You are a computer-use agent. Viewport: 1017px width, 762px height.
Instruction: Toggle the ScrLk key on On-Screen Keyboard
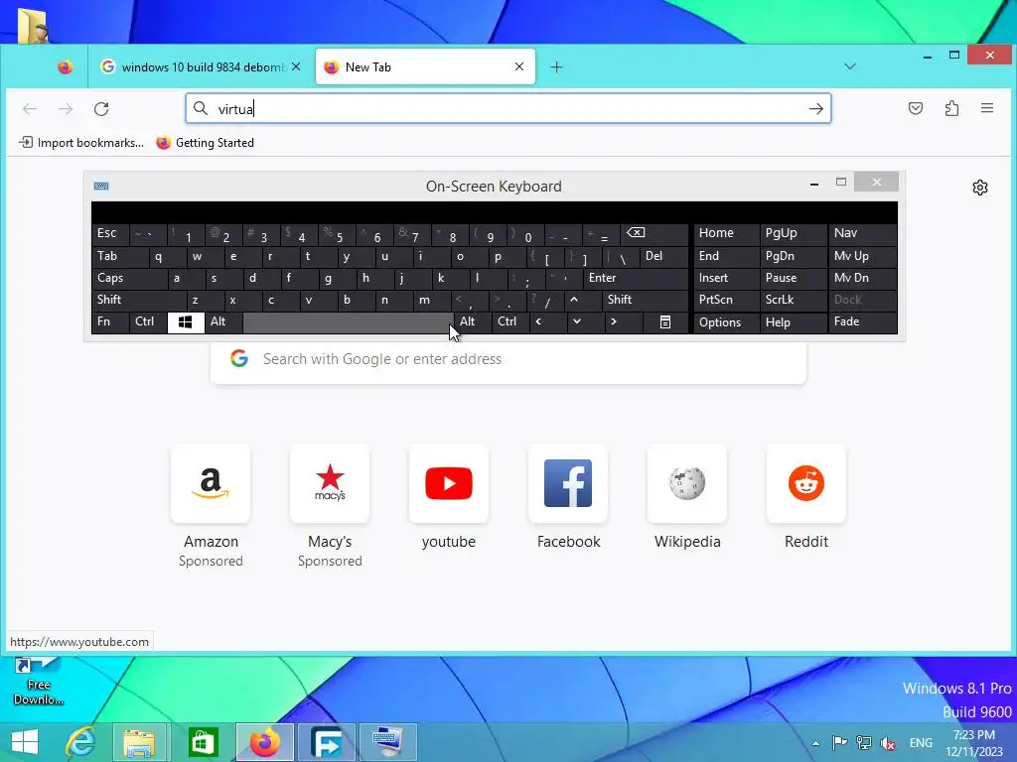pyautogui.click(x=793, y=300)
